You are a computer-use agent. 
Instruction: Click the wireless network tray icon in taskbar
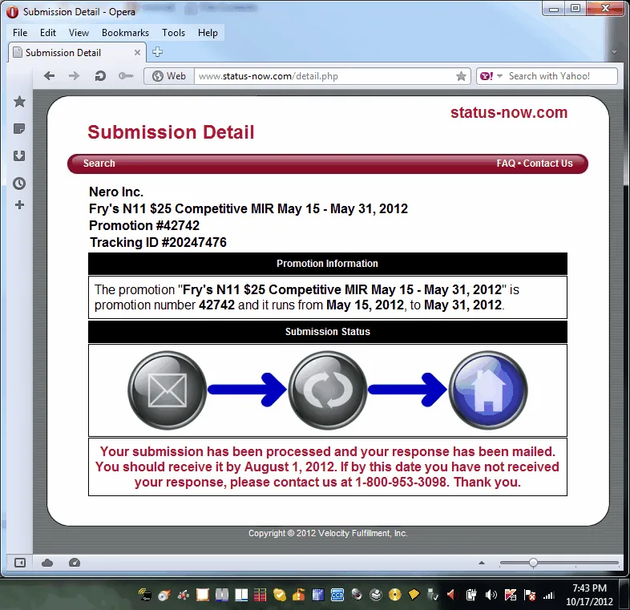tap(144, 594)
